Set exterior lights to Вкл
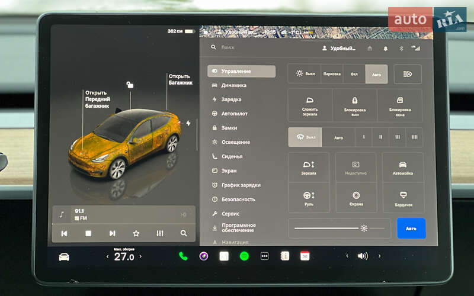This screenshot has height=296, width=474. click(x=354, y=73)
